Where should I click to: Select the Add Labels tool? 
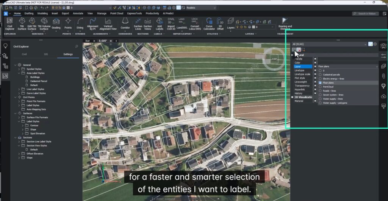[x=160, y=24]
